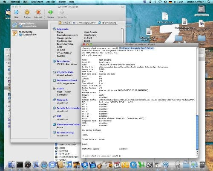The image size is (213, 171).
Task: Click the Terminal scrollbar down arrow
Action: pos(197,154)
